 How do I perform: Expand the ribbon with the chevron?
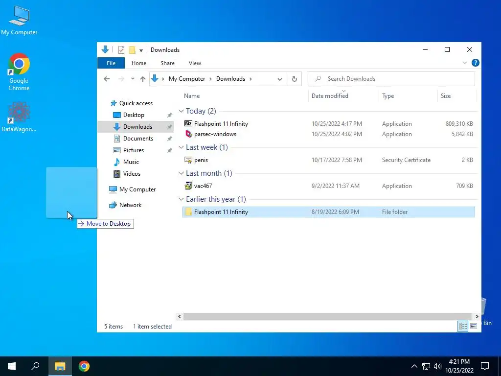click(x=465, y=63)
